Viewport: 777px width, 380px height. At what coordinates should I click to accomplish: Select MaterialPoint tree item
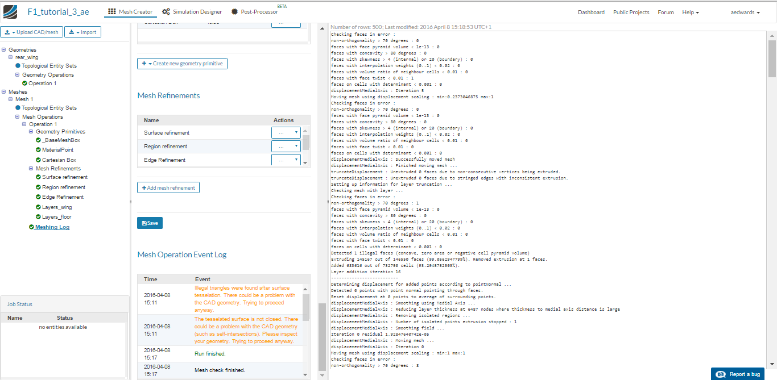click(58, 150)
